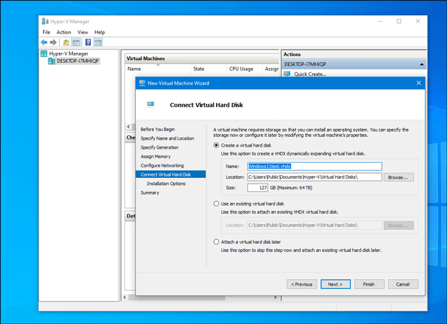The height and width of the screenshot is (324, 447).
Task: Click the Previous button
Action: 301,284
